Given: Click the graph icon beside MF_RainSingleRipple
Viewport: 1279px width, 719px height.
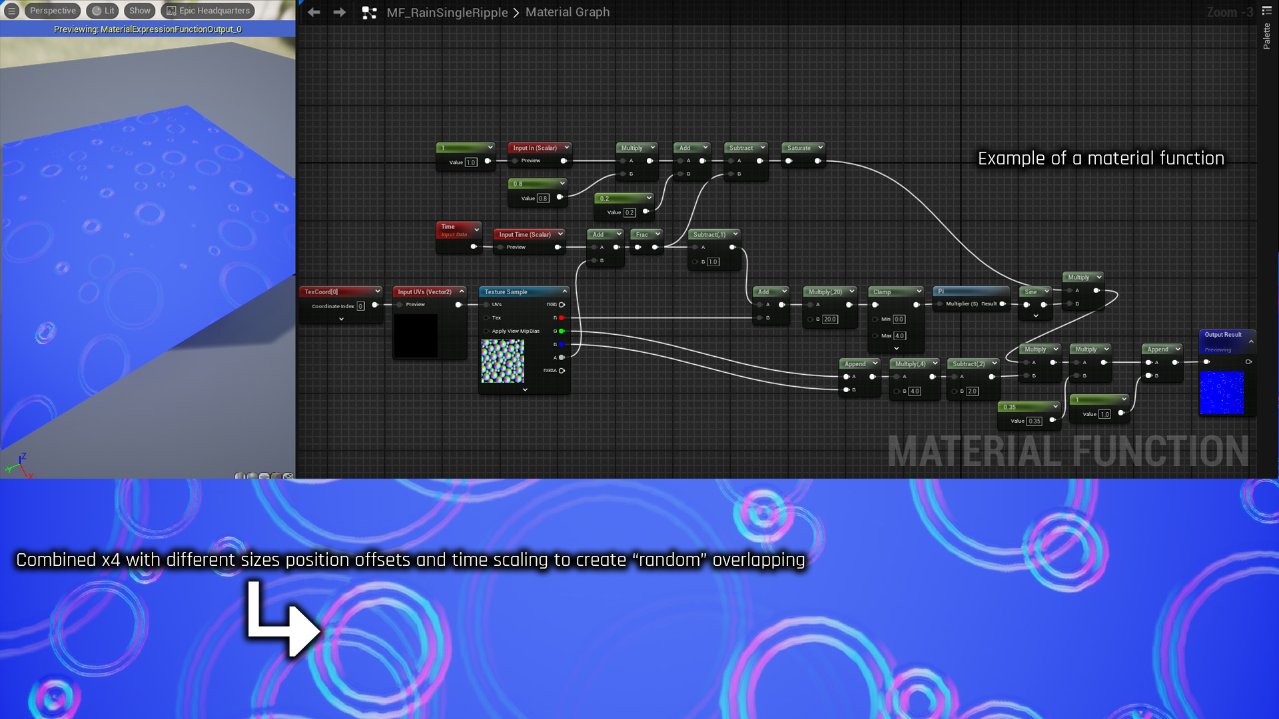Looking at the screenshot, I should click(369, 13).
